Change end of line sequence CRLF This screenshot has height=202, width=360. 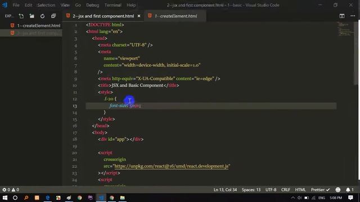(x=286, y=190)
